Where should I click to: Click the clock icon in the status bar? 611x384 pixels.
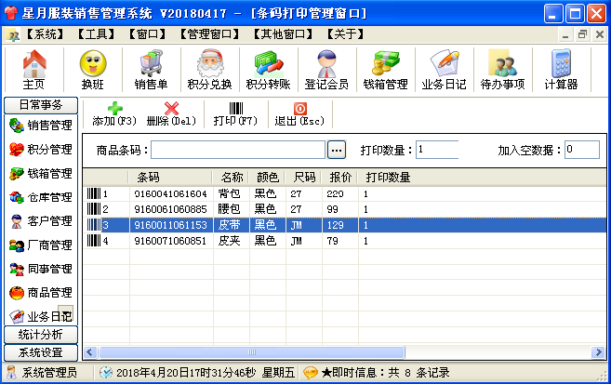105,373
